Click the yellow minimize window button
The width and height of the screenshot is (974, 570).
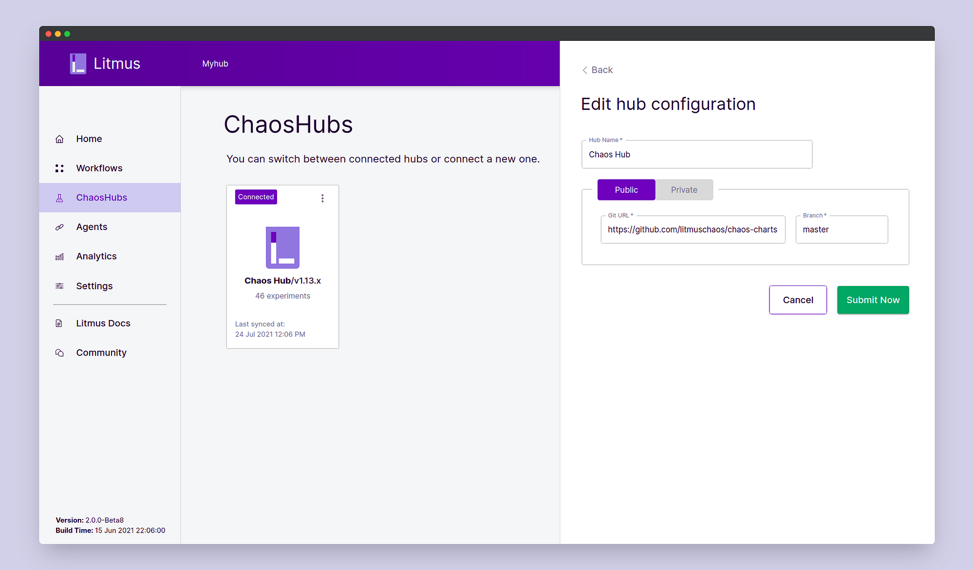[58, 34]
